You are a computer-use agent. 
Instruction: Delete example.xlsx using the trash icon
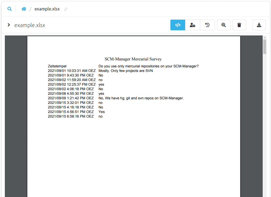tap(239, 25)
